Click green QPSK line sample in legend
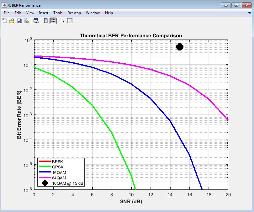 [x=45, y=167]
